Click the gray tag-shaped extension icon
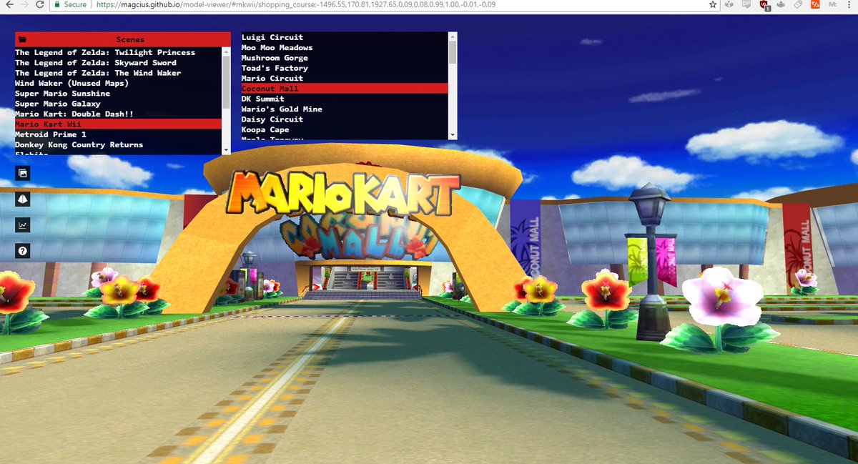 [x=798, y=4]
